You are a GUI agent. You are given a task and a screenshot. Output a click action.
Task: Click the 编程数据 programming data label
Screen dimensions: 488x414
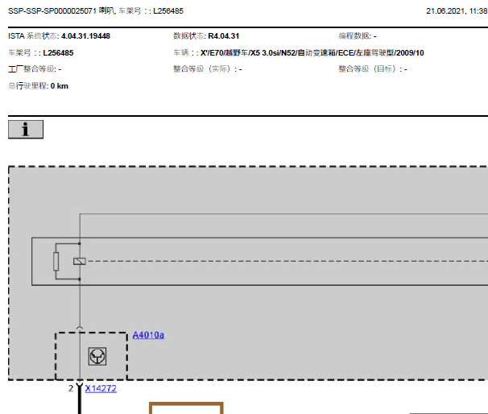[x=354, y=36]
